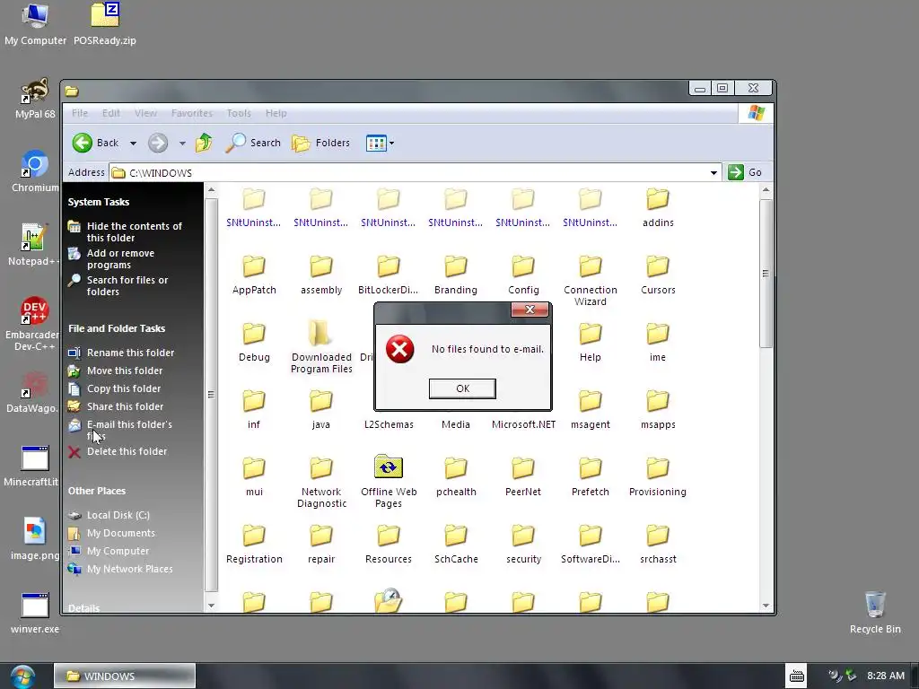919x689 pixels.
Task: Select the Recycle Bin desktop icon
Action: (x=875, y=612)
